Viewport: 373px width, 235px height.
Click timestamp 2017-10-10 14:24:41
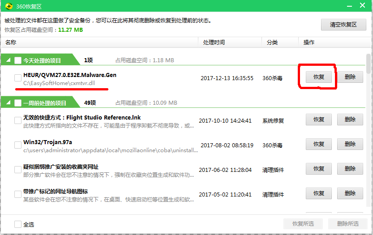[225, 121]
